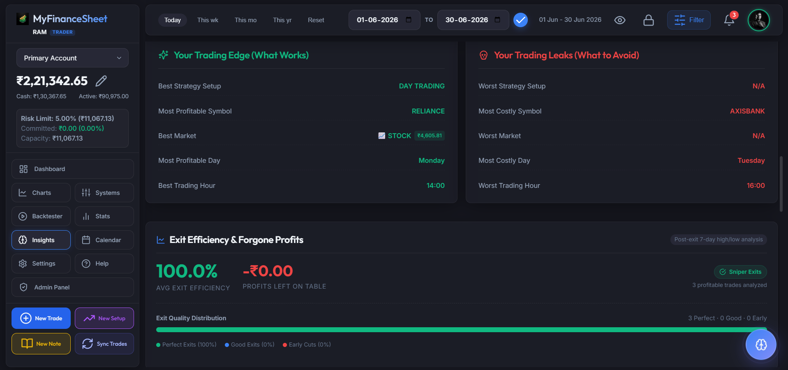This screenshot has width=788, height=370.
Task: Click Early Cuts (0%) legend item
Action: pos(307,345)
